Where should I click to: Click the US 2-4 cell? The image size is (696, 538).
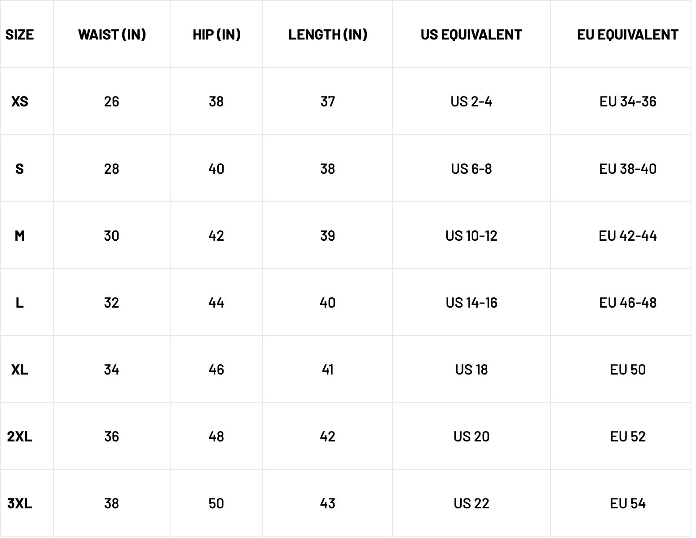tap(471, 101)
